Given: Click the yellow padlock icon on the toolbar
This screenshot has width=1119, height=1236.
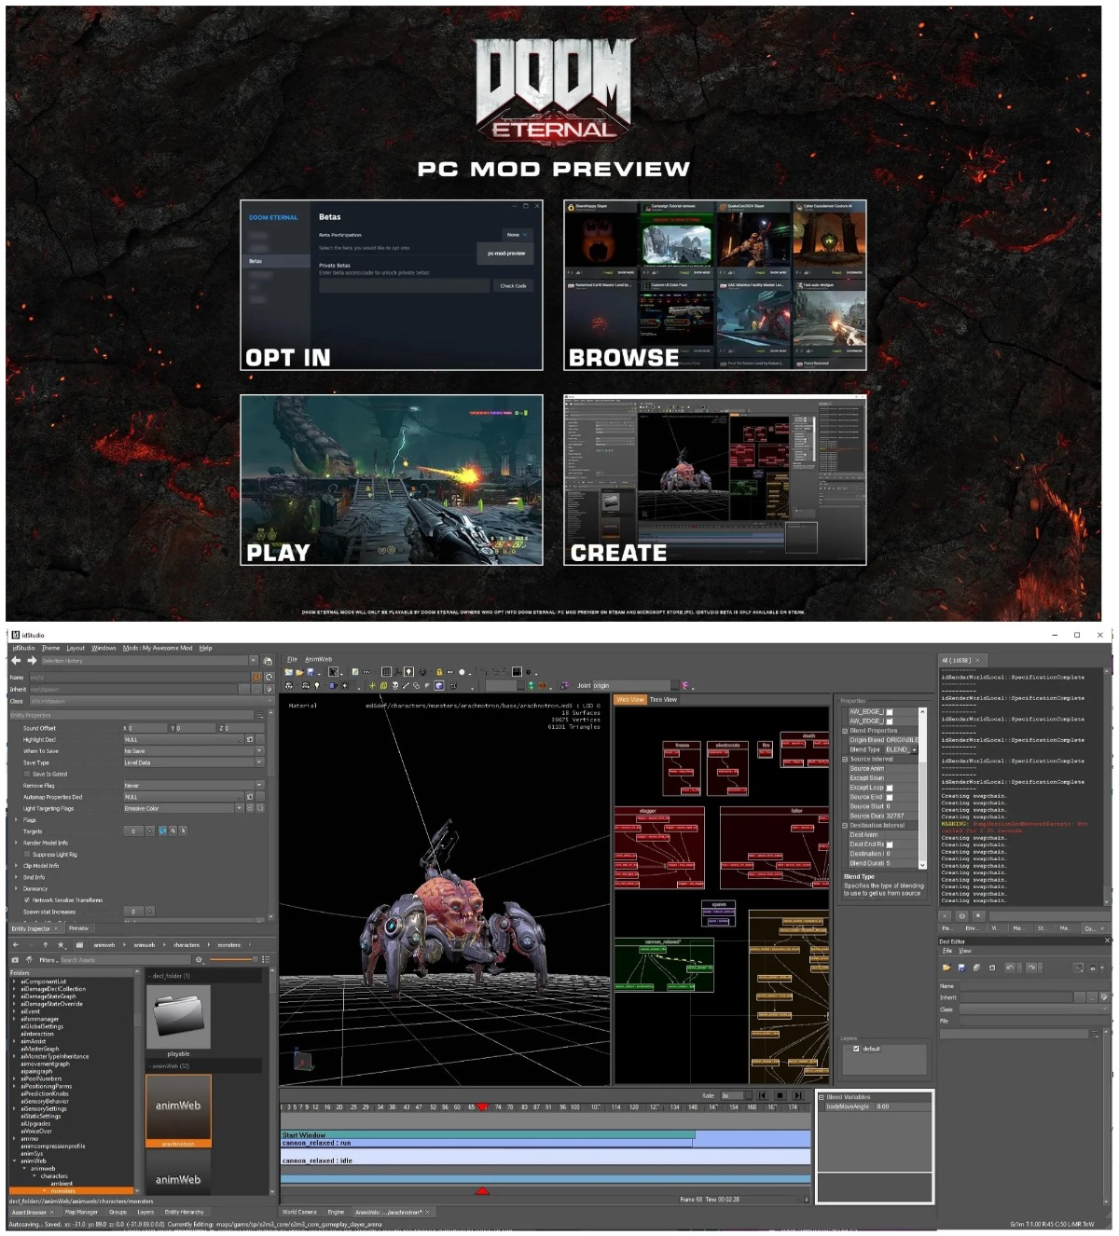Looking at the screenshot, I should pyautogui.click(x=439, y=671).
